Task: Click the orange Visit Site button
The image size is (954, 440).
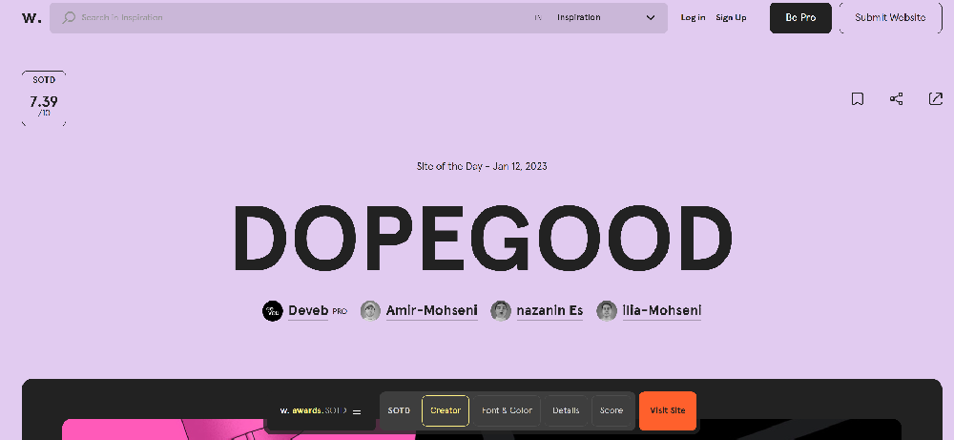Action: (x=668, y=410)
